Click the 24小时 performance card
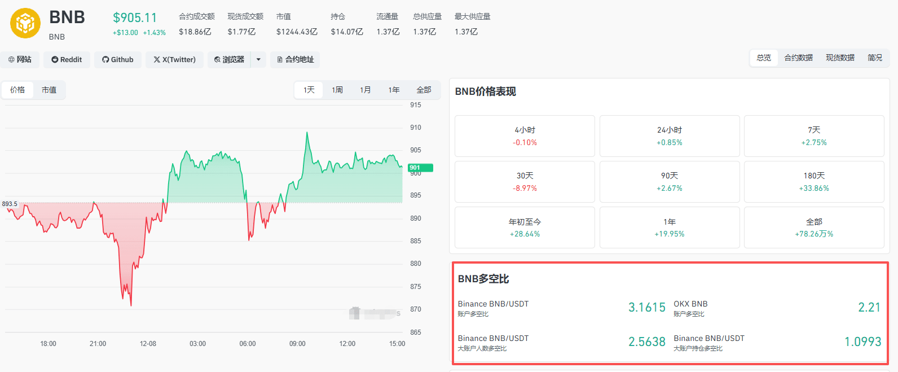 coord(670,136)
